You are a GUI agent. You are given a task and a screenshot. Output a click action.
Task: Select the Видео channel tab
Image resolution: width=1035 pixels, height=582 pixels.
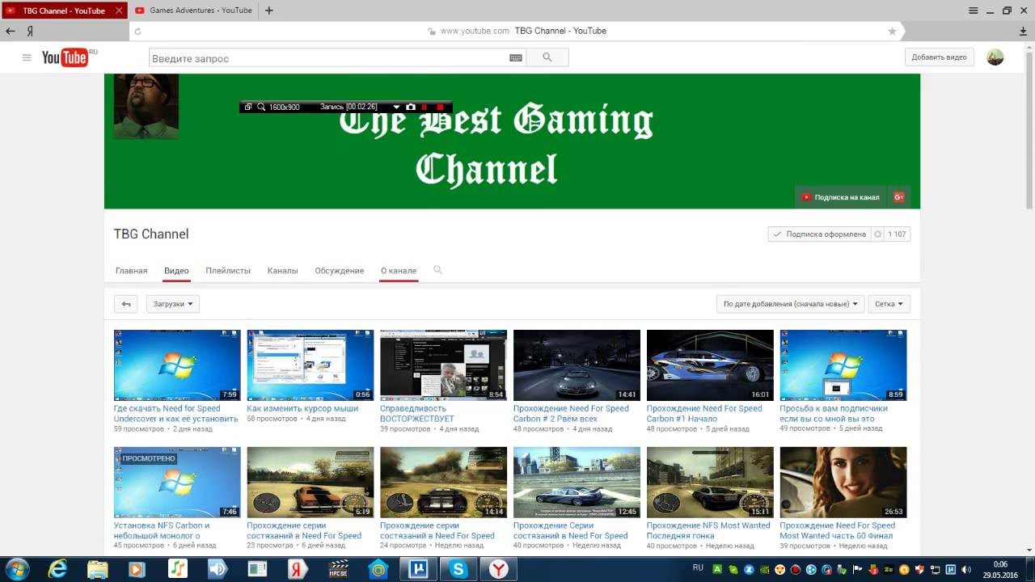[176, 271]
